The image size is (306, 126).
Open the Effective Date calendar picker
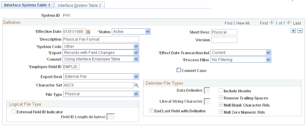tap(88, 32)
